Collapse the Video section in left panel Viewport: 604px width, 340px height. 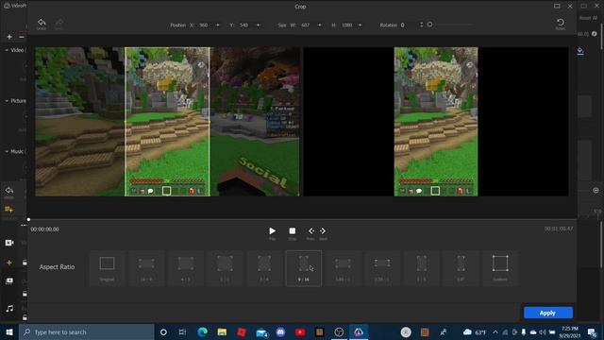pos(7,50)
